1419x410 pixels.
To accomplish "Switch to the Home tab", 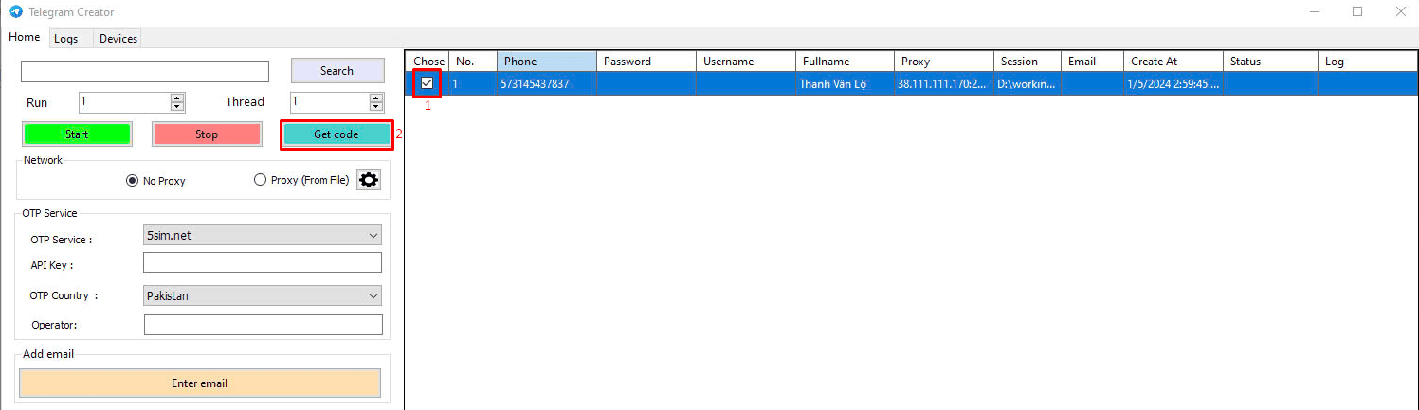I will (x=25, y=37).
